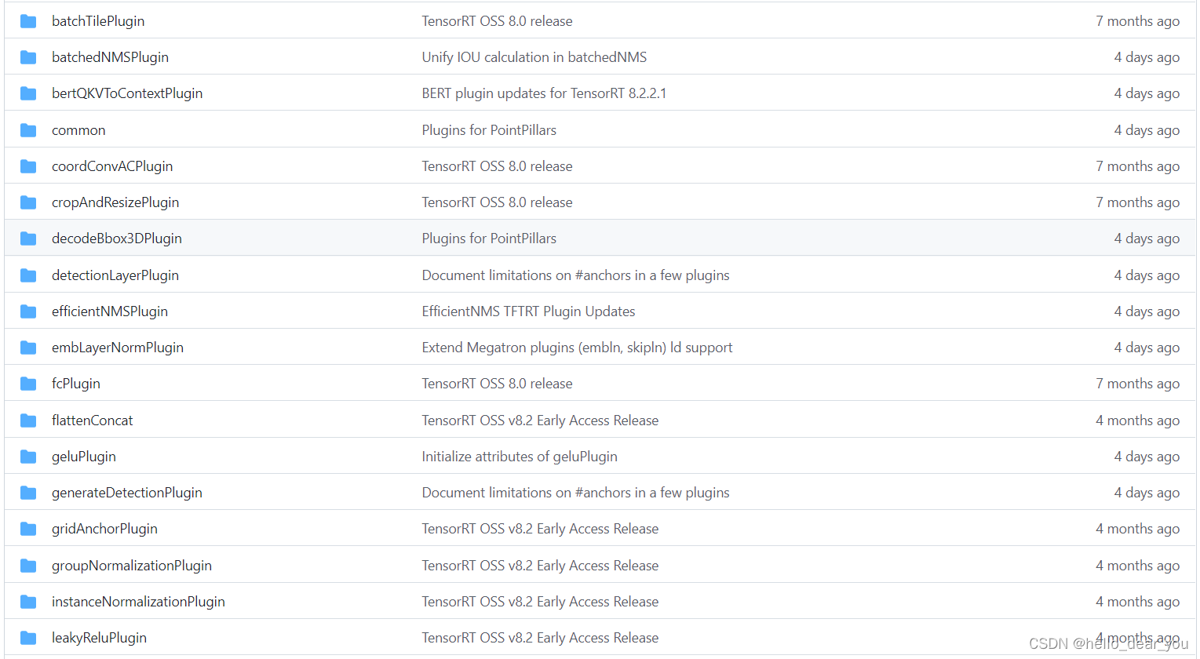The width and height of the screenshot is (1200, 659).
Task: Open commit 'Plugins for PointPillars' on common row
Action: 489,129
